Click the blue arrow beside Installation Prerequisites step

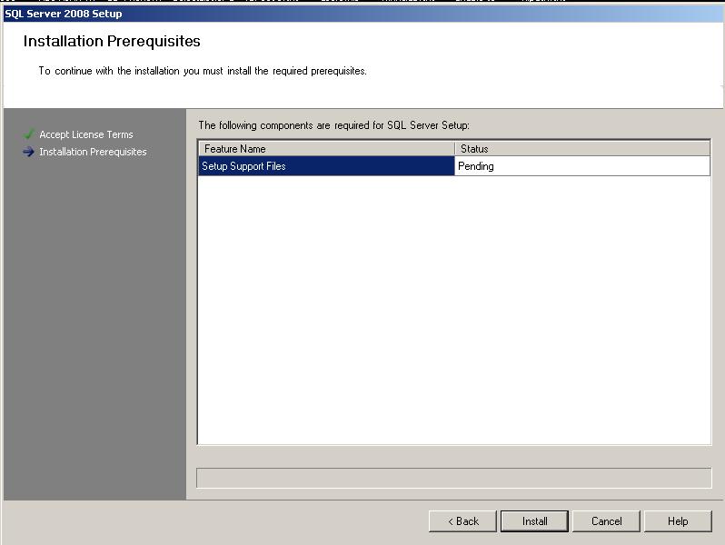coord(29,152)
